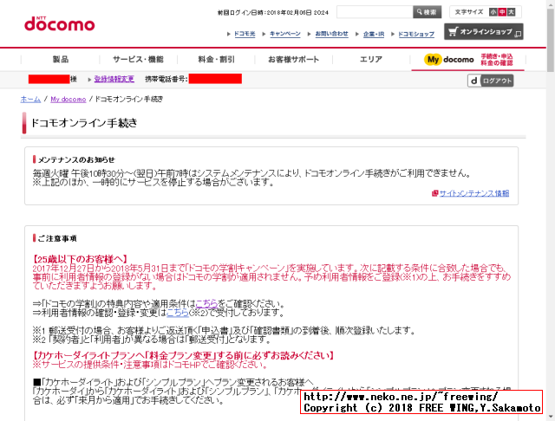Image resolution: width=555 pixels, height=421 pixels.
Task: Click the ご注意事項 heading
Action: click(x=57, y=238)
